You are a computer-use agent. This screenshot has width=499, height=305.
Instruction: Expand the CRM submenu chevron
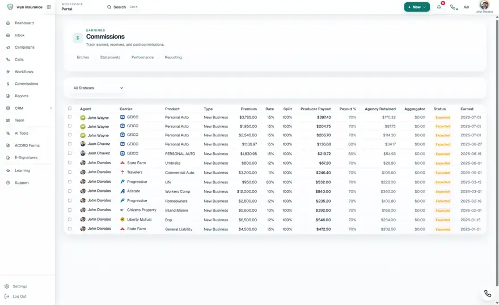pyautogui.click(x=51, y=108)
